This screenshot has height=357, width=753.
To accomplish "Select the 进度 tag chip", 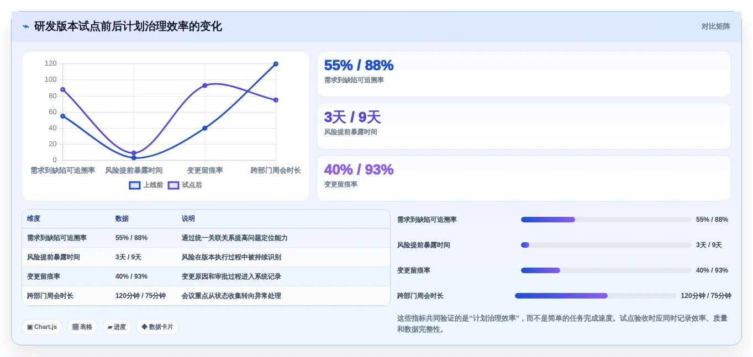I will [117, 327].
